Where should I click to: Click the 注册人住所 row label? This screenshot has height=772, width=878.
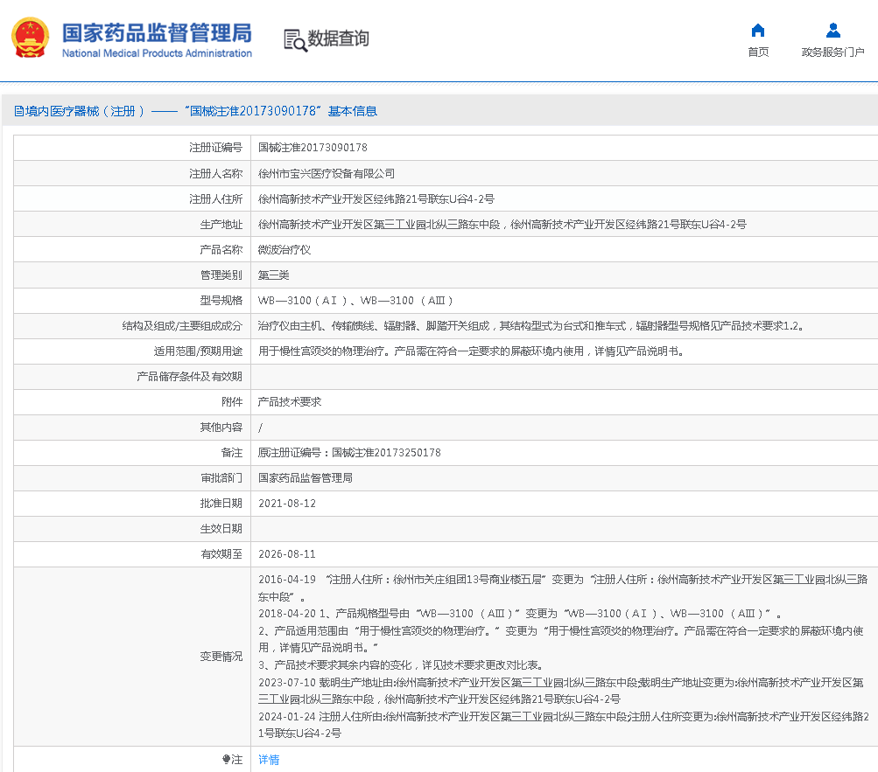point(215,198)
